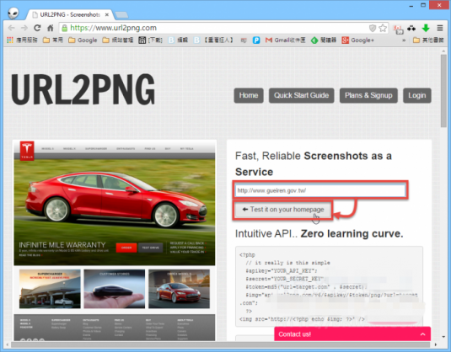The image size is (451, 352).
Task: Go to browser home with house icon
Action: click(x=51, y=28)
